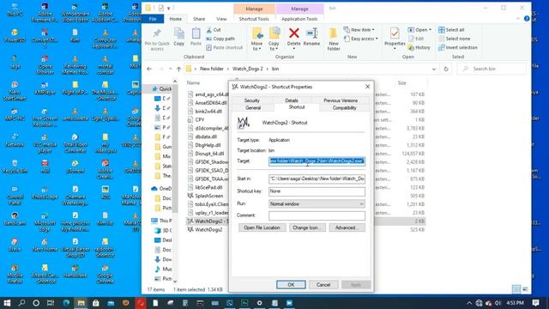Screen dimensions: 549x309
Task: Open the VLC media player desktop icon
Action: (45, 142)
